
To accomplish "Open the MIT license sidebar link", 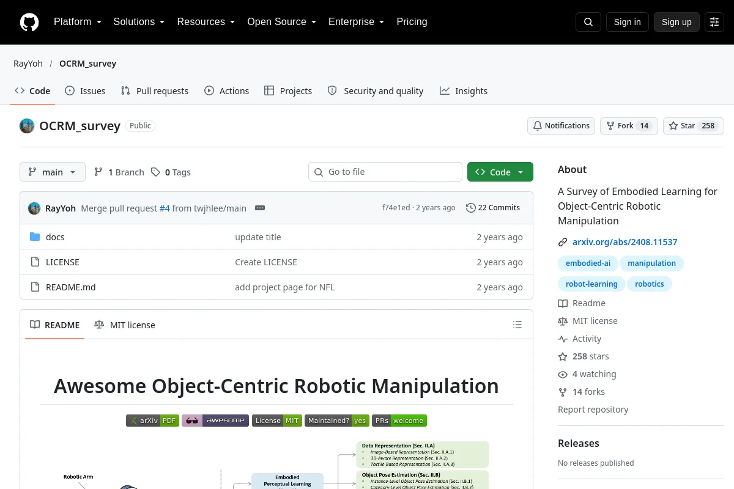I will click(x=588, y=321).
